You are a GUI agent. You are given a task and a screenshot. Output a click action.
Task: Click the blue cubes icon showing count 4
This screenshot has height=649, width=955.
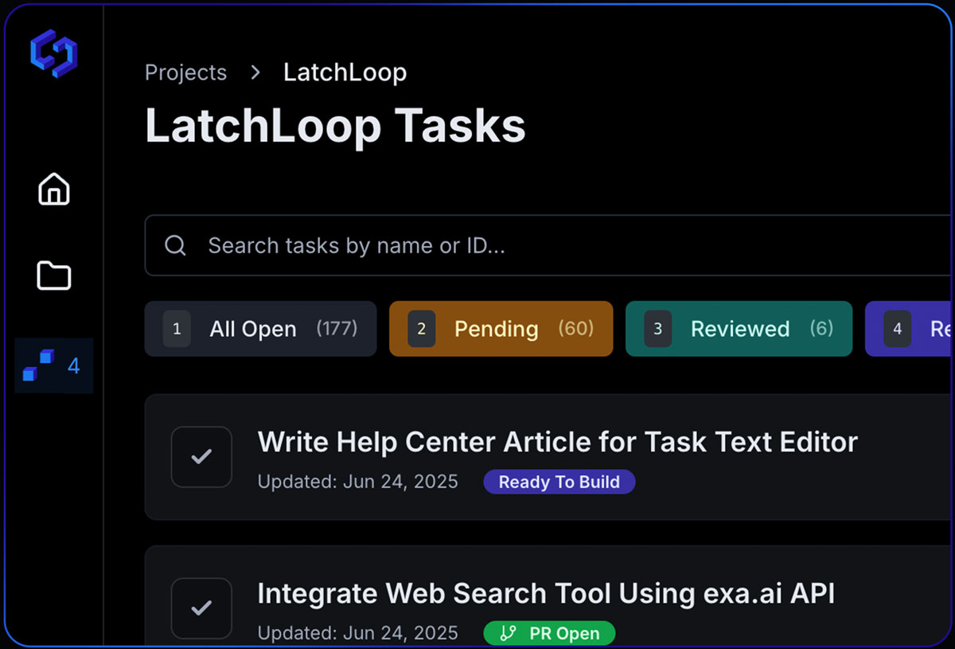[48, 366]
